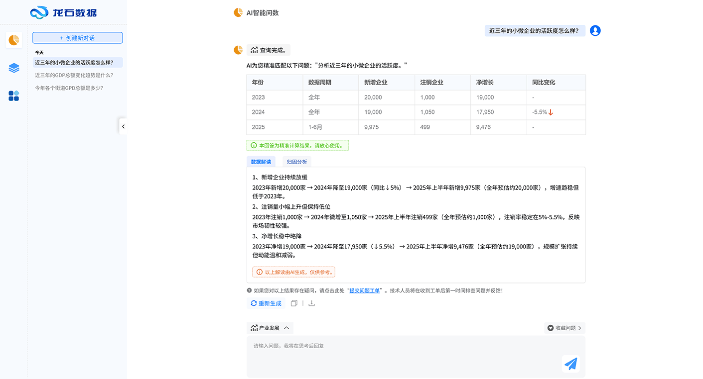This screenshot has width=703, height=379.
Task: Switch to the 归因分析 tab
Action: [x=297, y=162]
